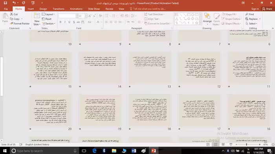Click the zoom in plus button
The width and height of the screenshot is (275, 154).
click(260, 145)
